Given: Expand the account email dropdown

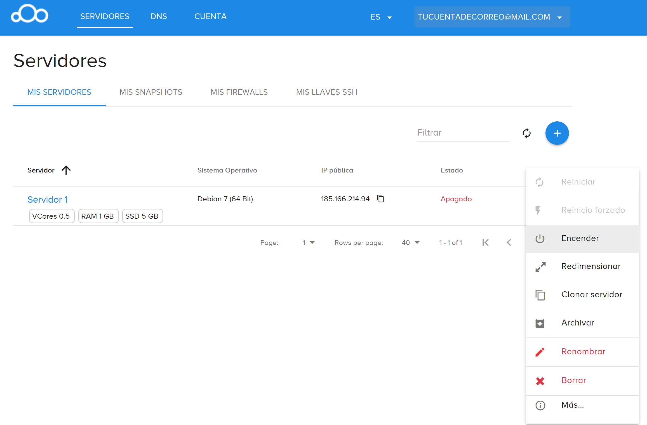Looking at the screenshot, I should click(x=492, y=17).
